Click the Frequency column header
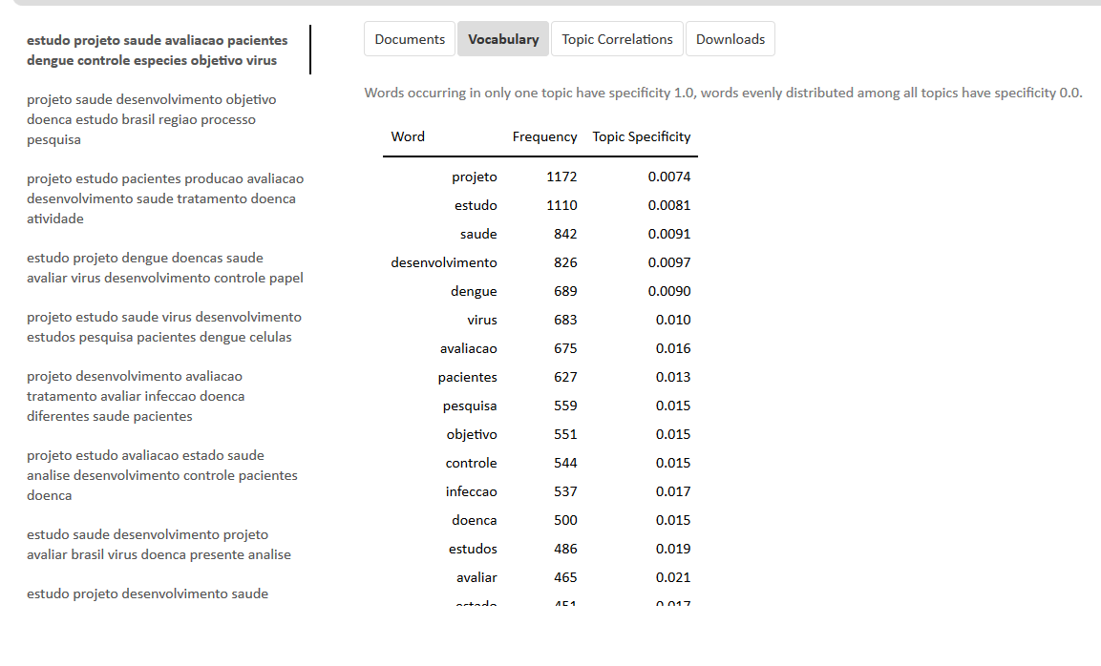The width and height of the screenshot is (1101, 666). (x=544, y=136)
